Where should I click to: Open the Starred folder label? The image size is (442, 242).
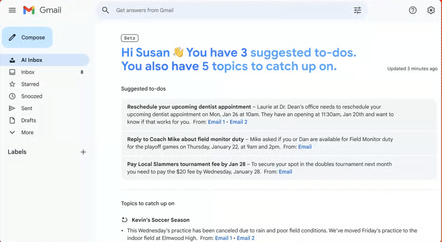coord(30,84)
